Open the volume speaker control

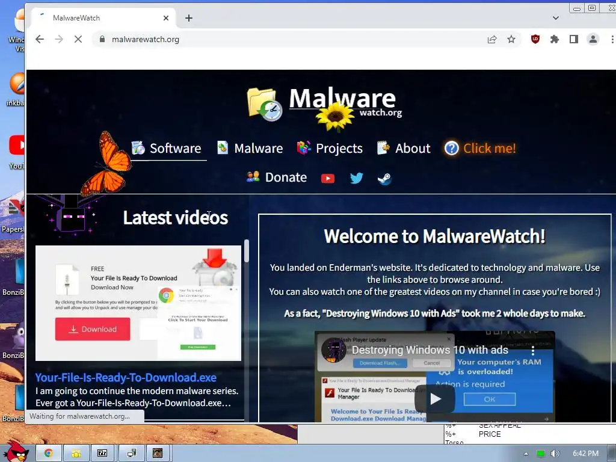[x=555, y=454]
